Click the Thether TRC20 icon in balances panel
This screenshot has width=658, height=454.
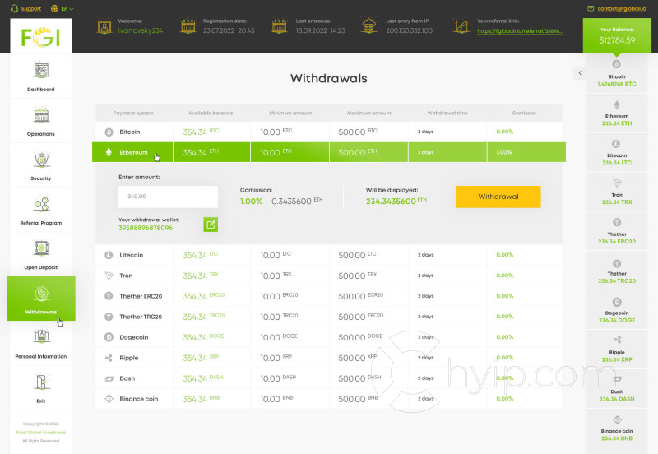(x=617, y=263)
